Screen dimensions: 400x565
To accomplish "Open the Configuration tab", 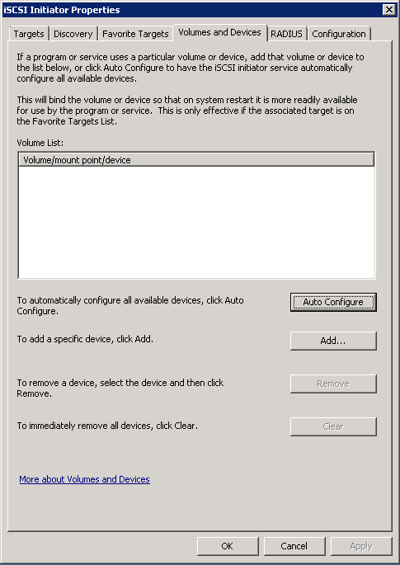I will pos(339,34).
